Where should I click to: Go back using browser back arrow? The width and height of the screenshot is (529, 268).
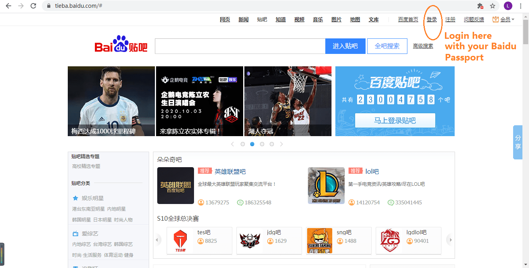9,6
